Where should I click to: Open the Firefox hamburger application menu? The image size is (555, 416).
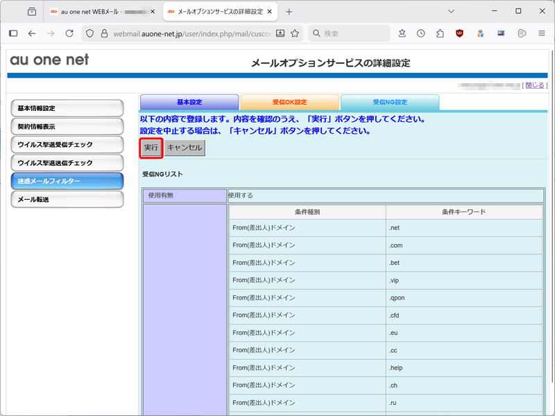[541, 33]
